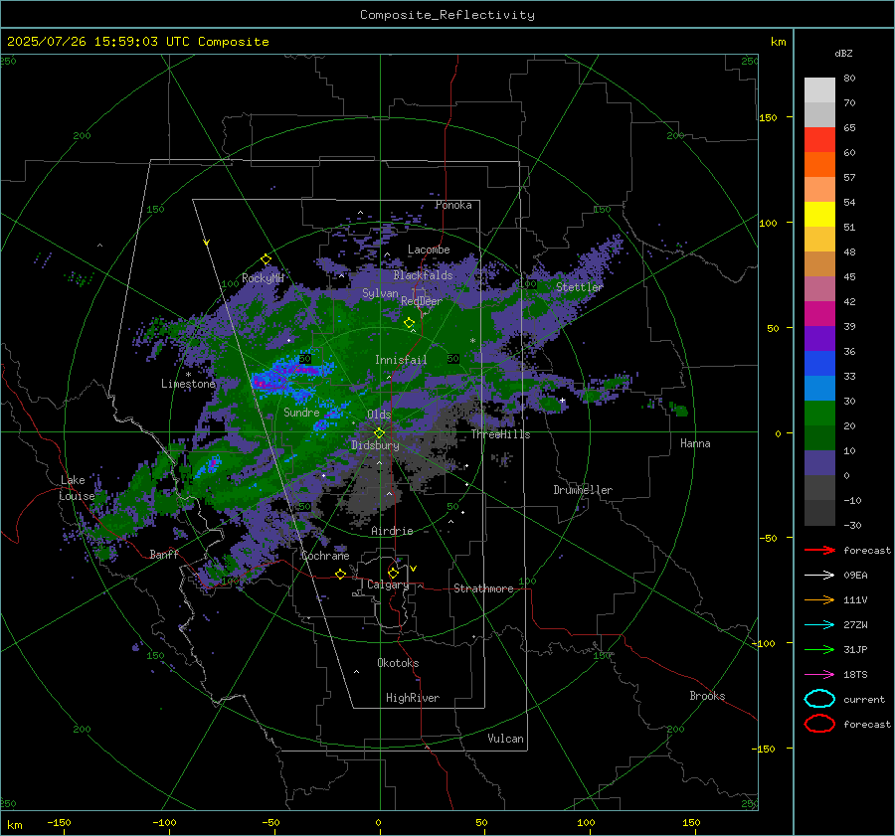Click the red forecast arrow in legend
895x836 pixels.
[x=819, y=550]
